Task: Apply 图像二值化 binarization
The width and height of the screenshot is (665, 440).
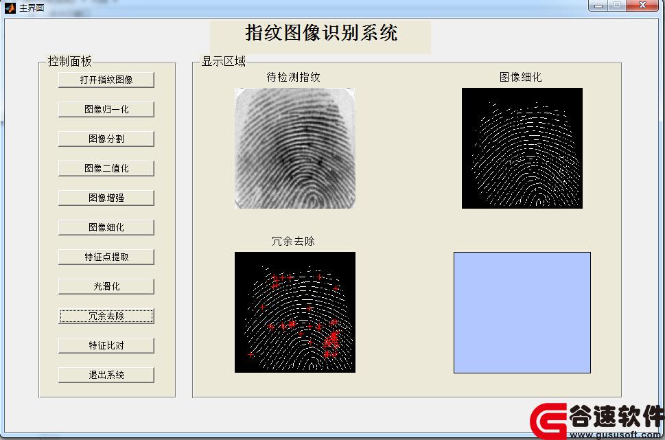Action: [x=106, y=168]
